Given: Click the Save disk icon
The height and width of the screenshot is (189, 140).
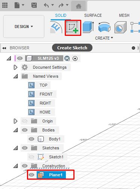Looking at the screenshot, I should (x=34, y=5).
